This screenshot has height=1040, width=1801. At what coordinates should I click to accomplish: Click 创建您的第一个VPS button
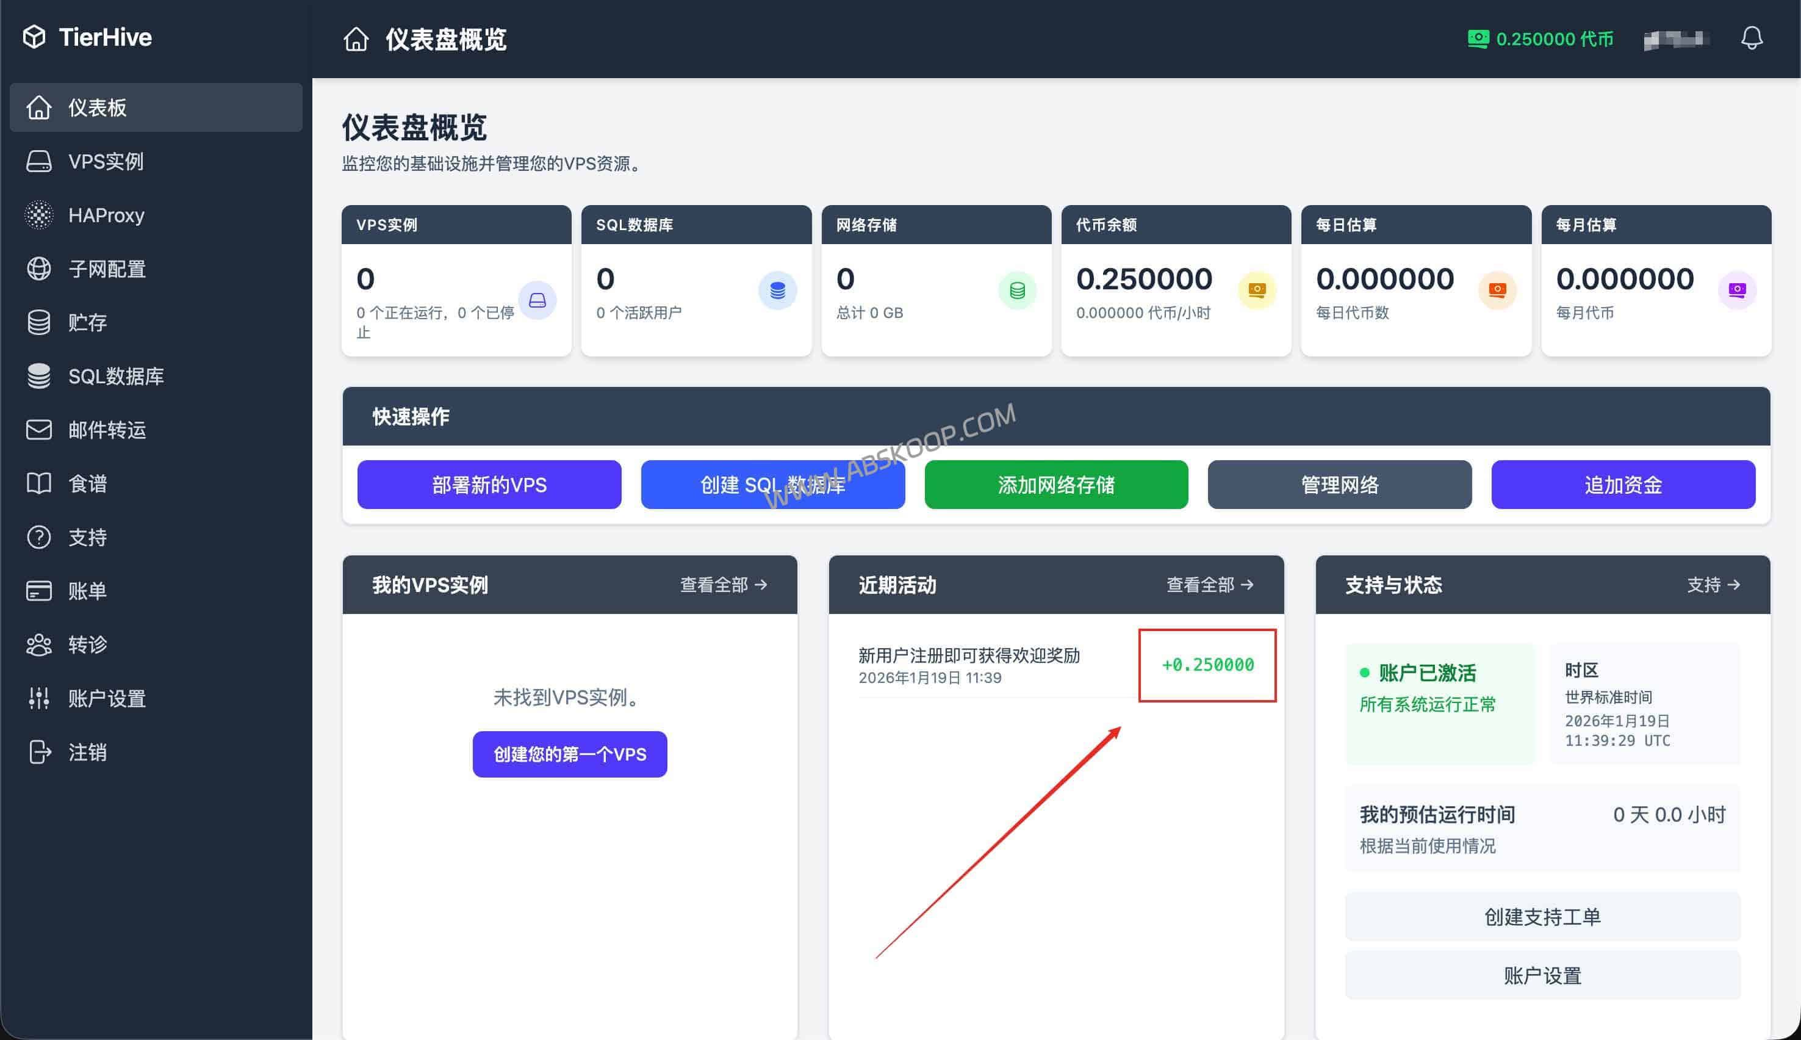tap(569, 754)
